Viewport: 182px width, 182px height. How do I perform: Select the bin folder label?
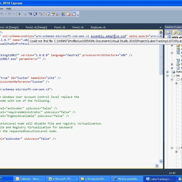pyautogui.click(x=178, y=76)
